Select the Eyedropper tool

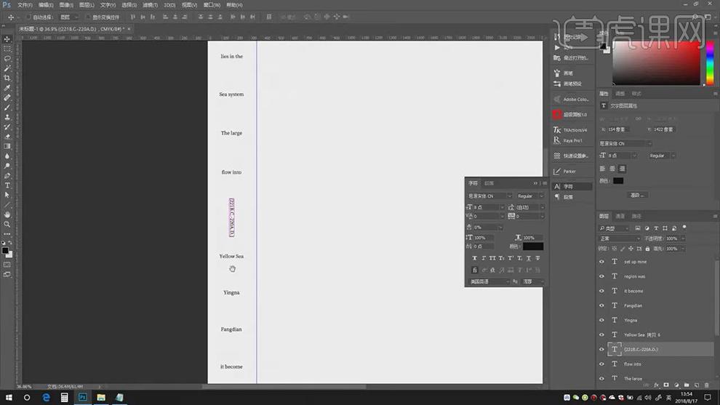[x=7, y=88]
